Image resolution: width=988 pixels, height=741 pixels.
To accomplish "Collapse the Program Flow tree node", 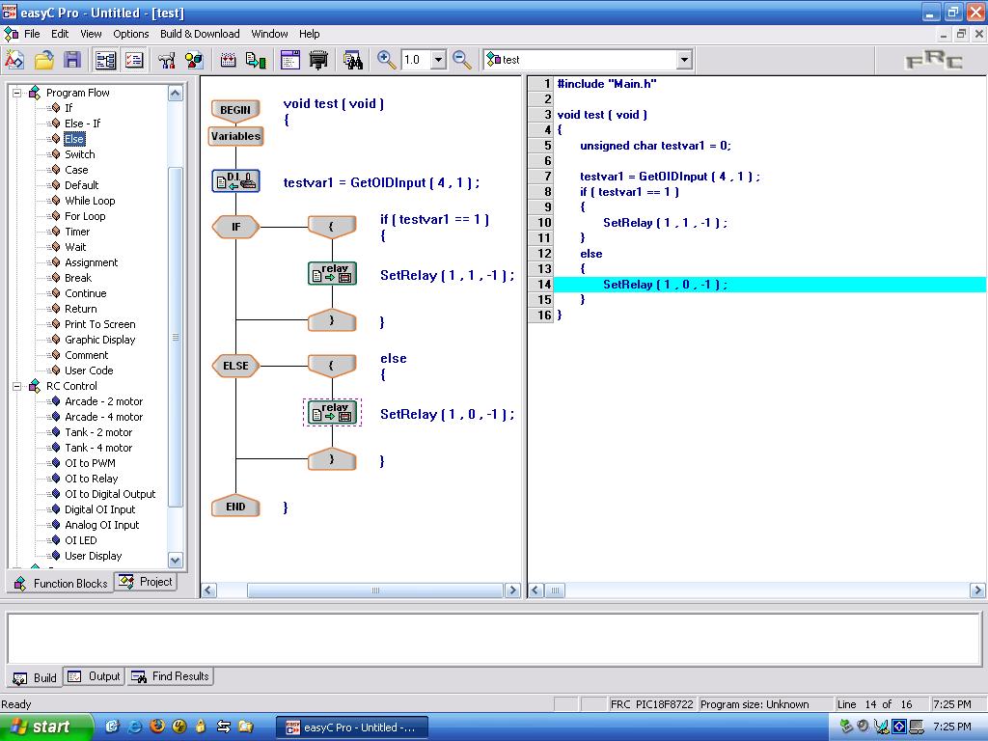I will [17, 93].
